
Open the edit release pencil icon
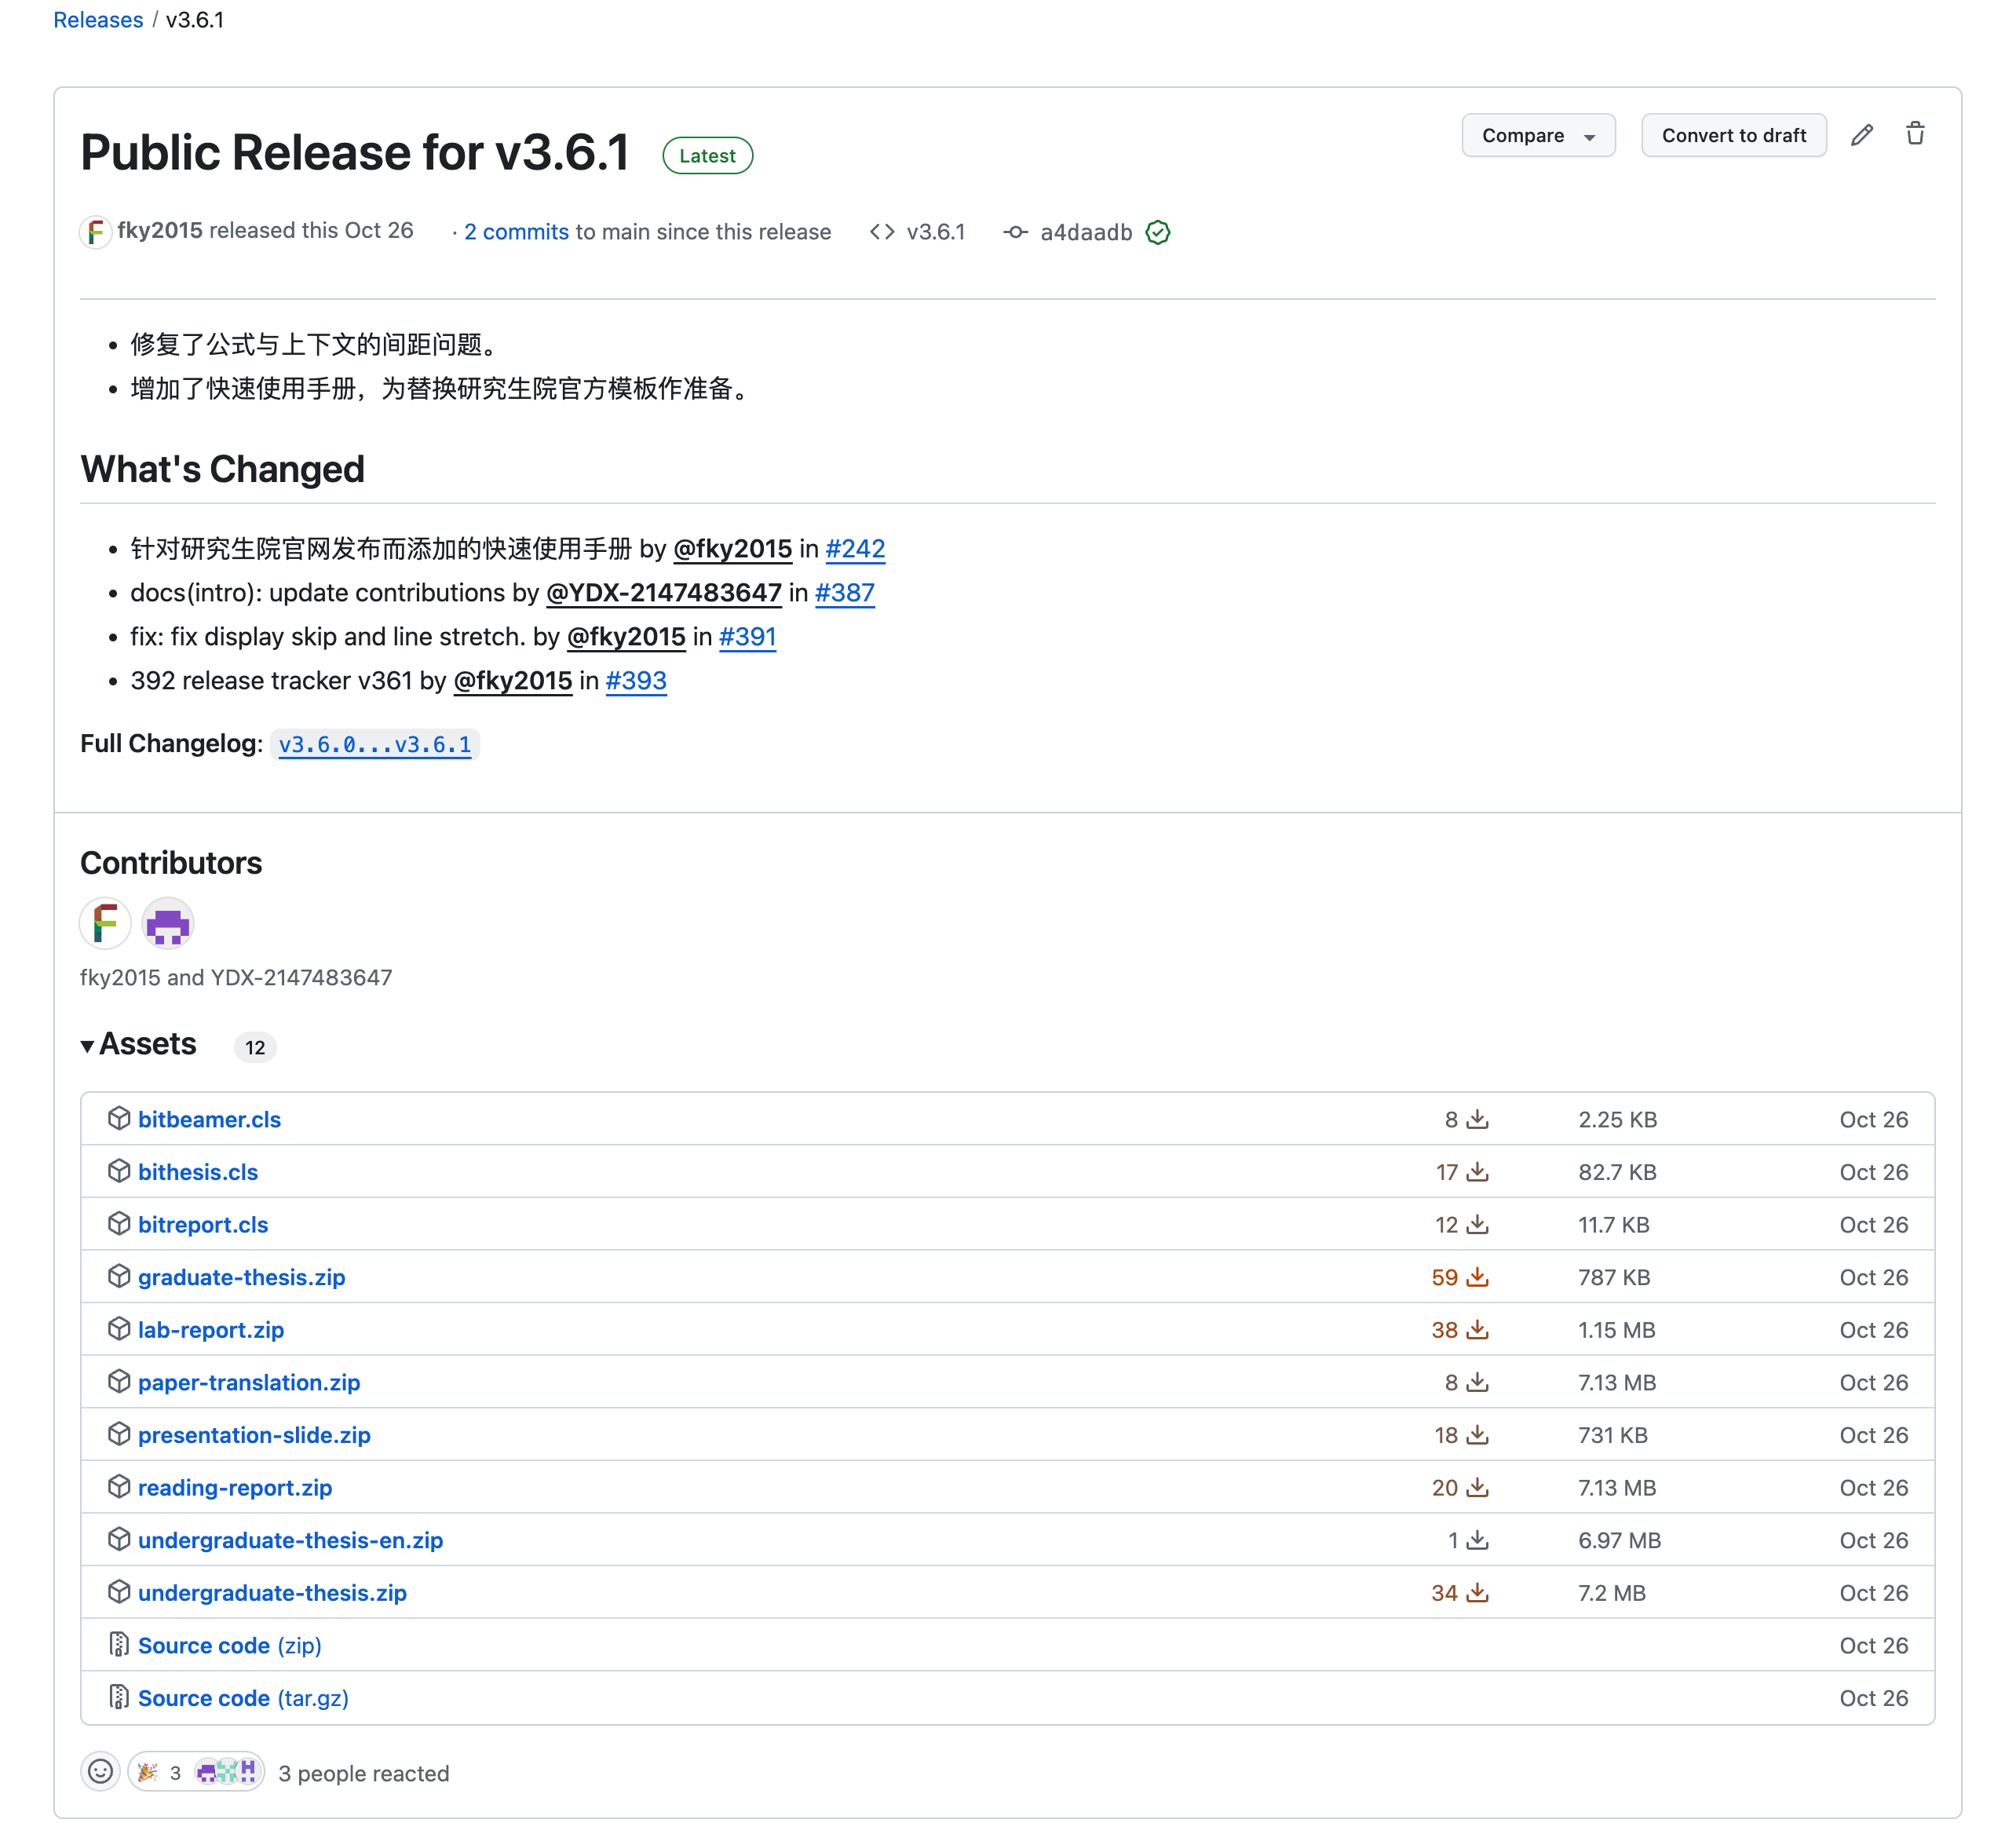(x=1862, y=135)
